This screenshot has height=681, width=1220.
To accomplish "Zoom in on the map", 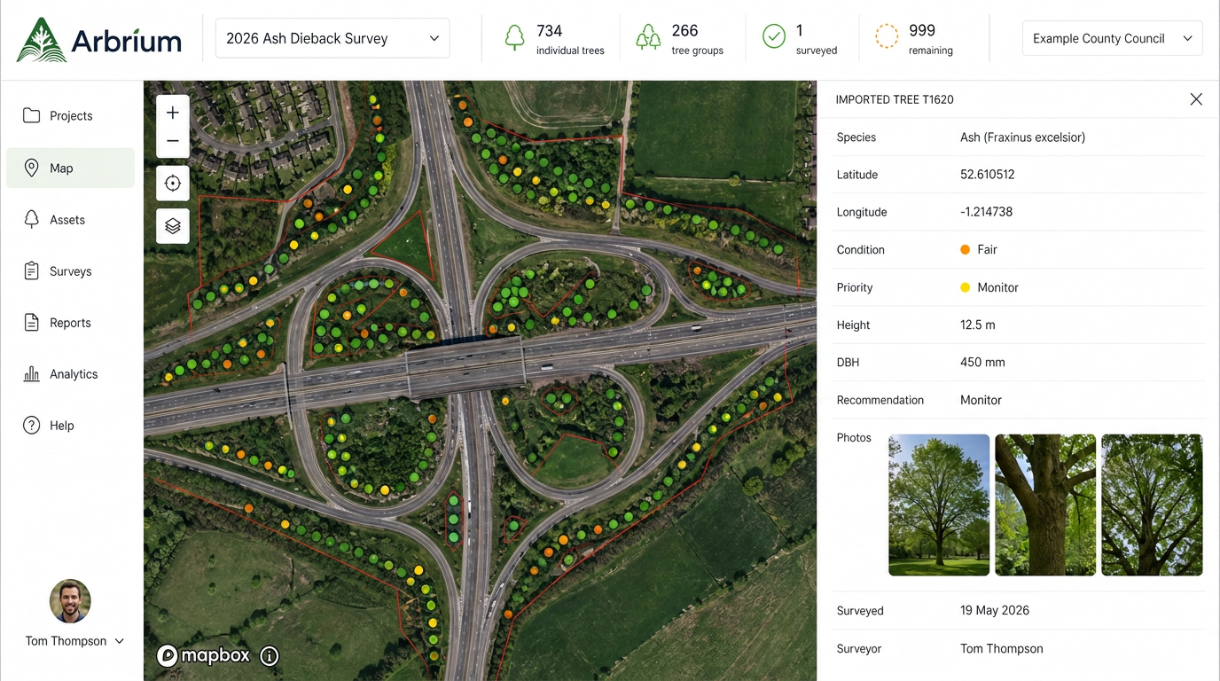I will click(173, 113).
